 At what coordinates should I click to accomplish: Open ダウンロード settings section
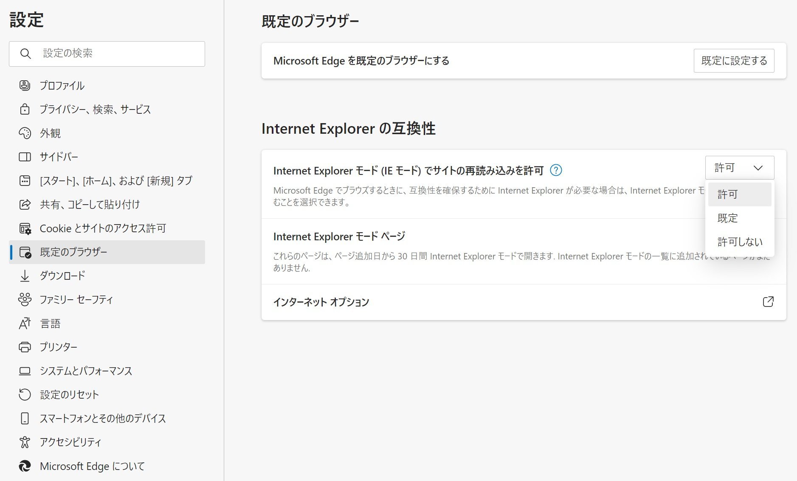(x=107, y=276)
